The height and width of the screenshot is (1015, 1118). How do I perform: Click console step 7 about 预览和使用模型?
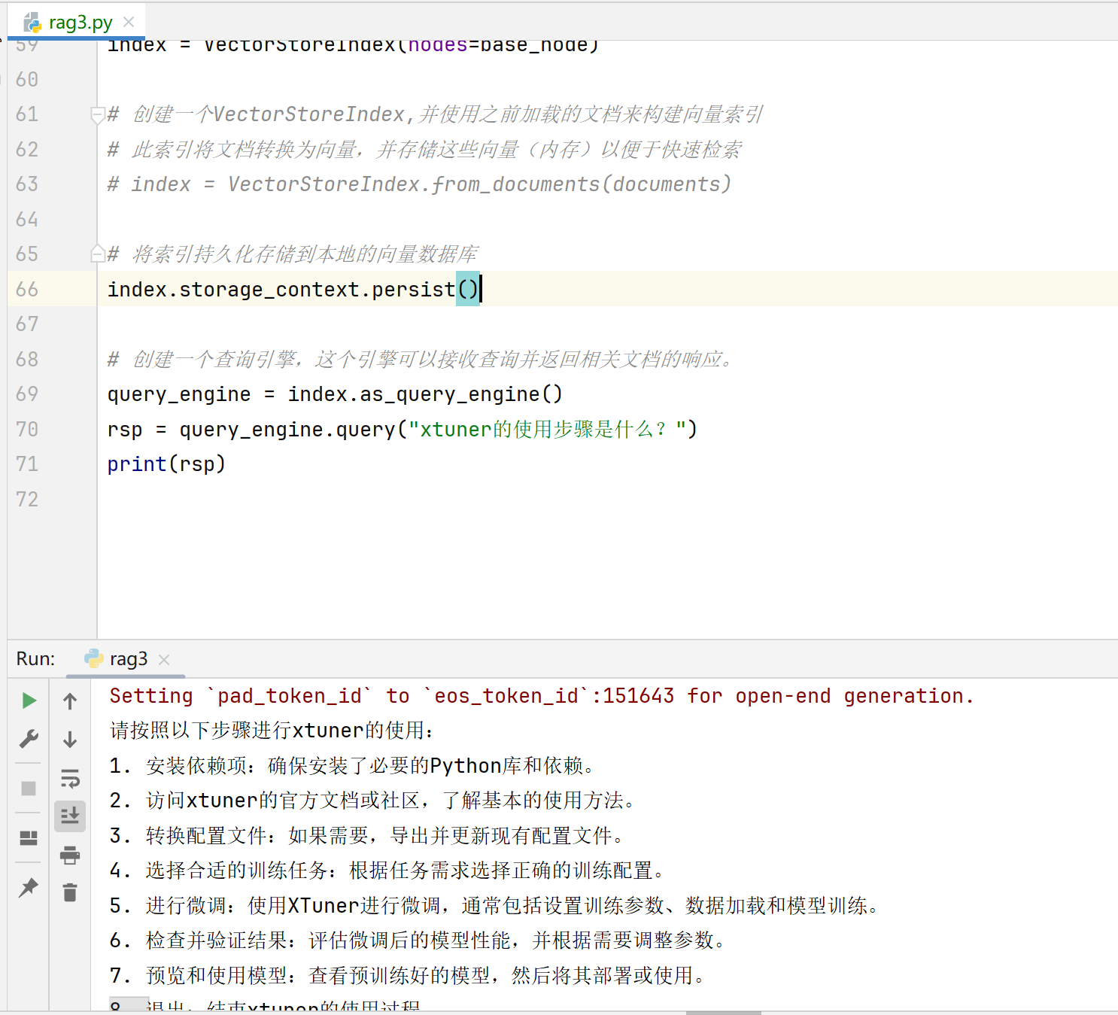point(409,975)
